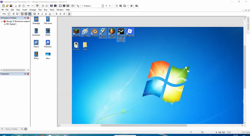This screenshot has height=136, width=250.
Task: Open the Tools menu
Action: [x=52, y=10]
